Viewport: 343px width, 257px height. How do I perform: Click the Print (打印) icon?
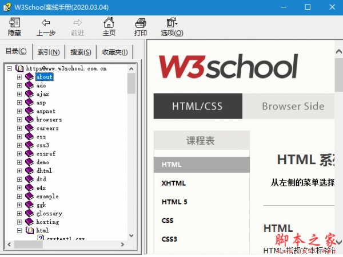tap(141, 23)
